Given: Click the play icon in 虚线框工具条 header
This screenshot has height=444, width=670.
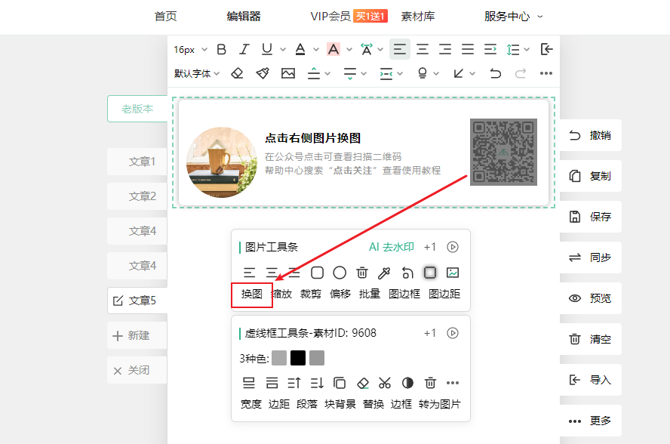Looking at the screenshot, I should tap(453, 333).
